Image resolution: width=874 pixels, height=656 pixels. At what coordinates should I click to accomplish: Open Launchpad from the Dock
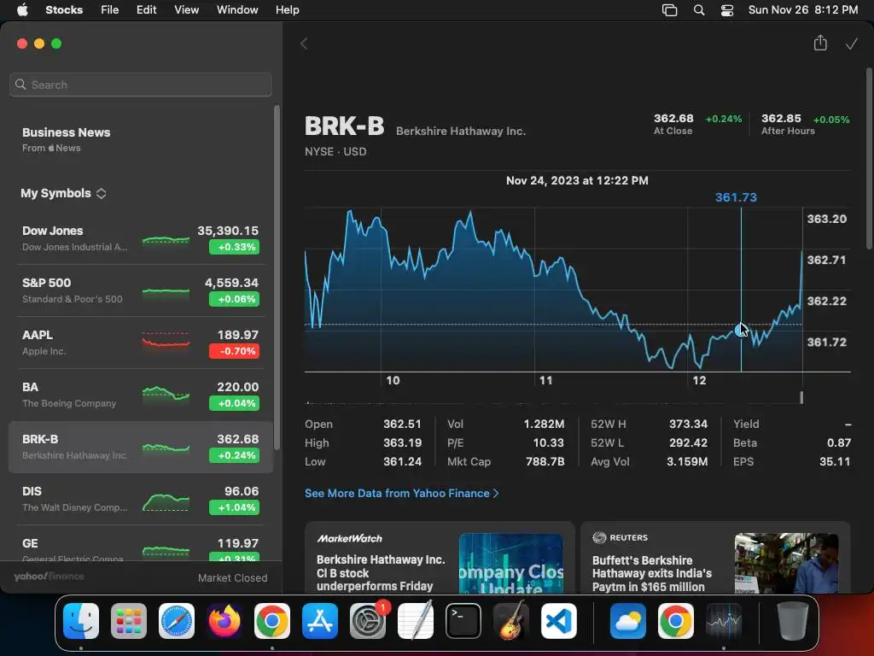pos(129,621)
